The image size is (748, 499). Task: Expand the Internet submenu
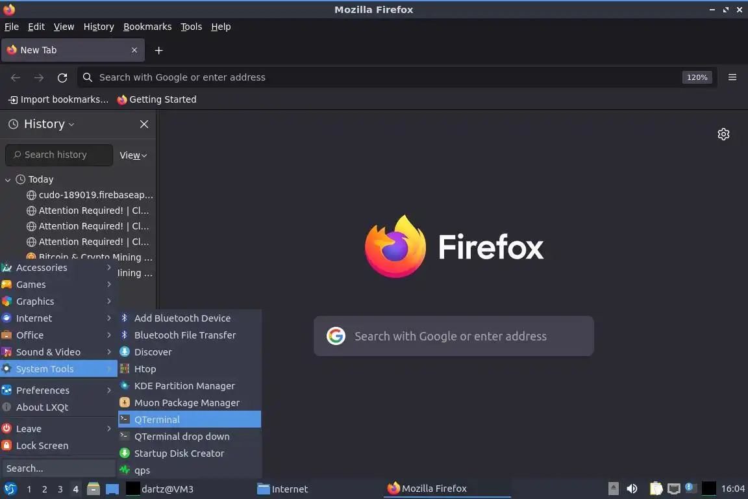58,318
